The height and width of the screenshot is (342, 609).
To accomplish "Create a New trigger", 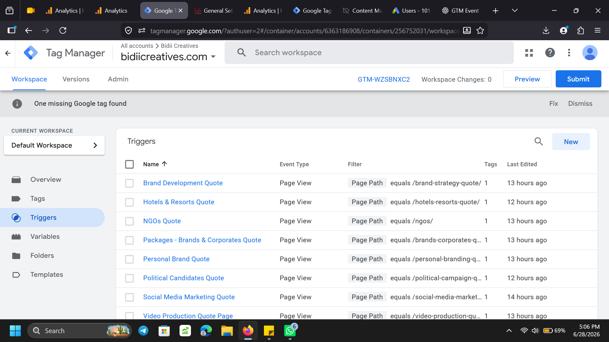I will (571, 142).
